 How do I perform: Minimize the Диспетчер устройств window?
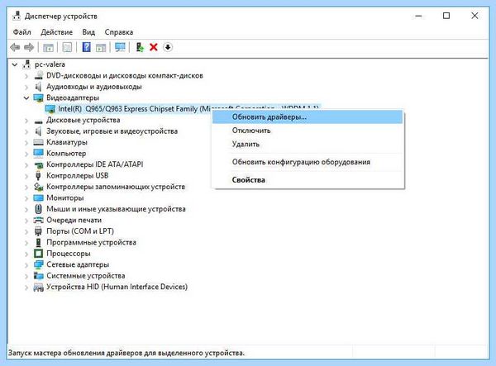(418, 16)
